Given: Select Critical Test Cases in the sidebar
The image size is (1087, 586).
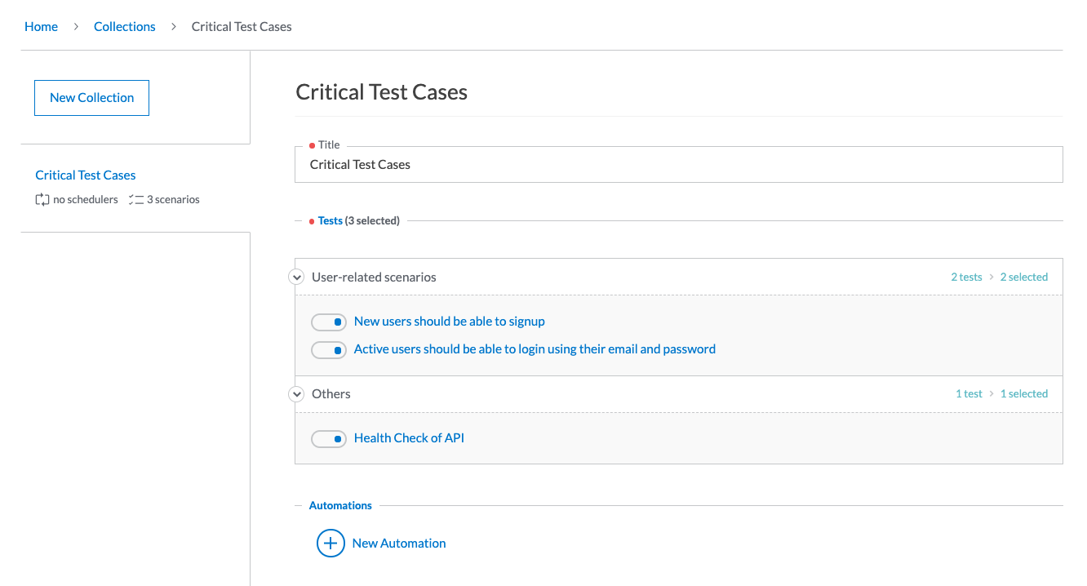Looking at the screenshot, I should point(86,175).
